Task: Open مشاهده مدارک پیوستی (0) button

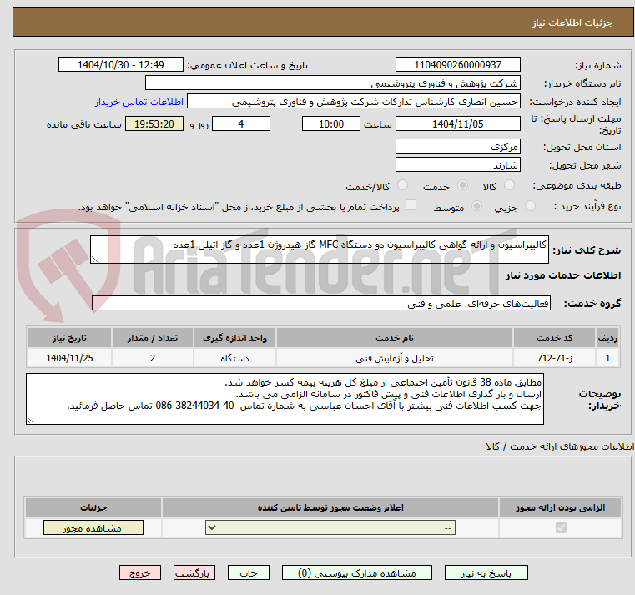Action: point(357,573)
